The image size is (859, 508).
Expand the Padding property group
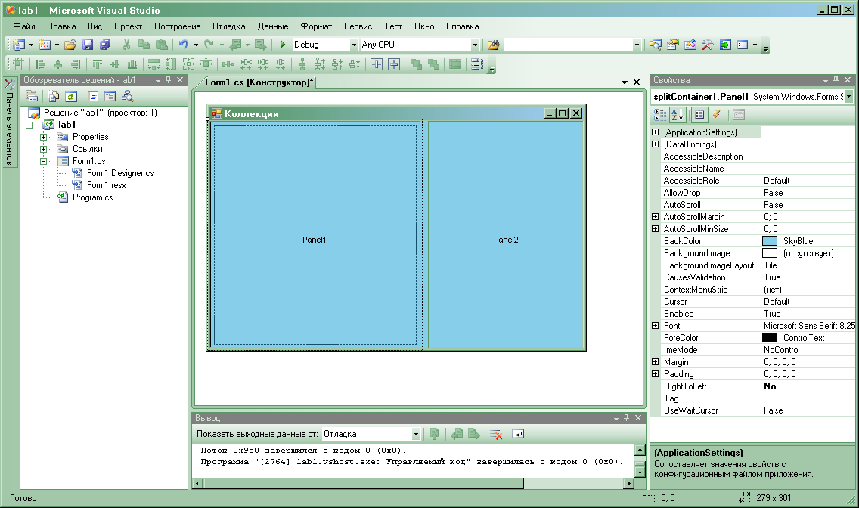pos(655,374)
